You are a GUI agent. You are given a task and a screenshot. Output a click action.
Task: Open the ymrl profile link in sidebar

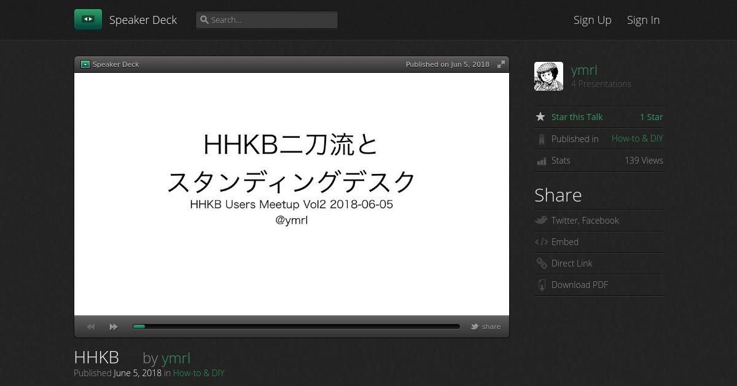pyautogui.click(x=584, y=70)
